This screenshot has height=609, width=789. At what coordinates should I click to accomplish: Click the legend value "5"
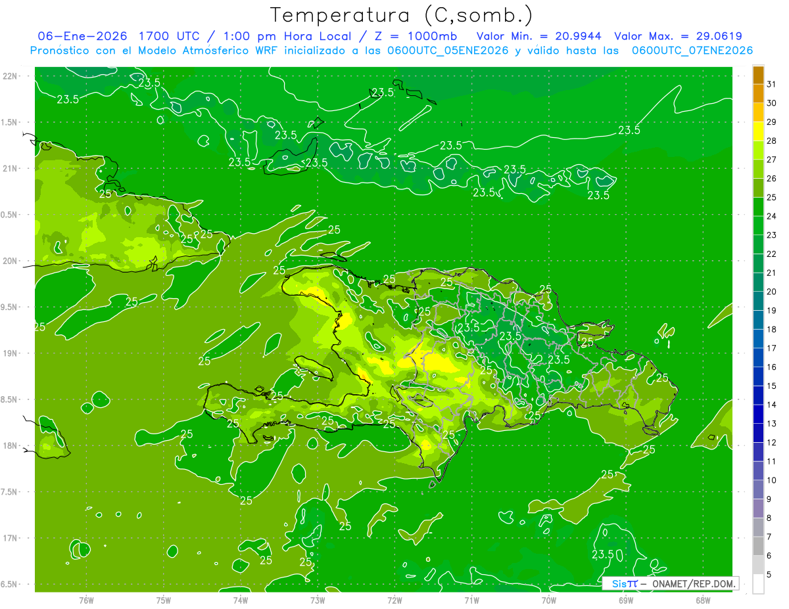[x=769, y=575]
